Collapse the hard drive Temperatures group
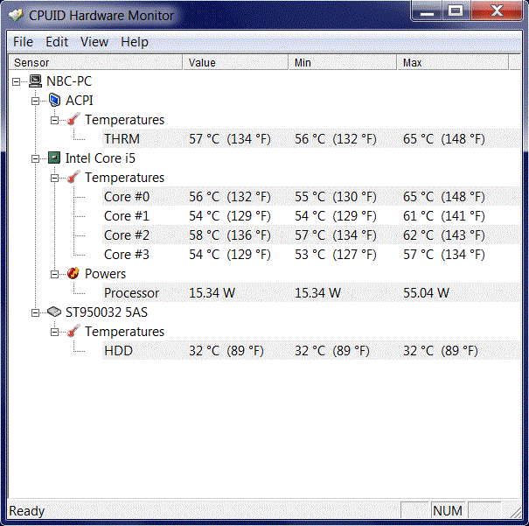Screen dimensions: 529x526 coord(54,332)
